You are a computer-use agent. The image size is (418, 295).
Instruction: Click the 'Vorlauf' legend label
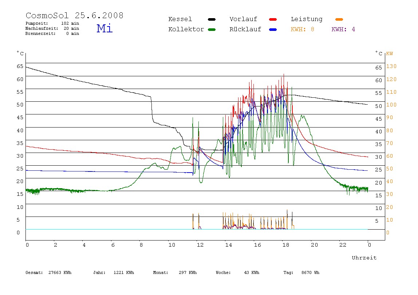243,19
